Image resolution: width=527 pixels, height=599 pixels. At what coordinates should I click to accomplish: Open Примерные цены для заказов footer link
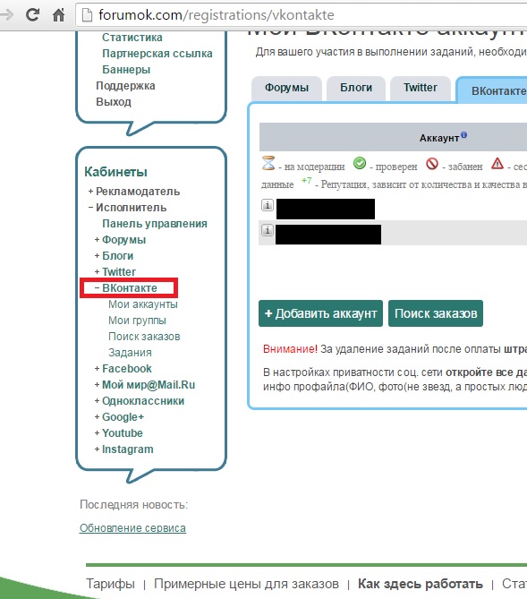click(x=246, y=584)
